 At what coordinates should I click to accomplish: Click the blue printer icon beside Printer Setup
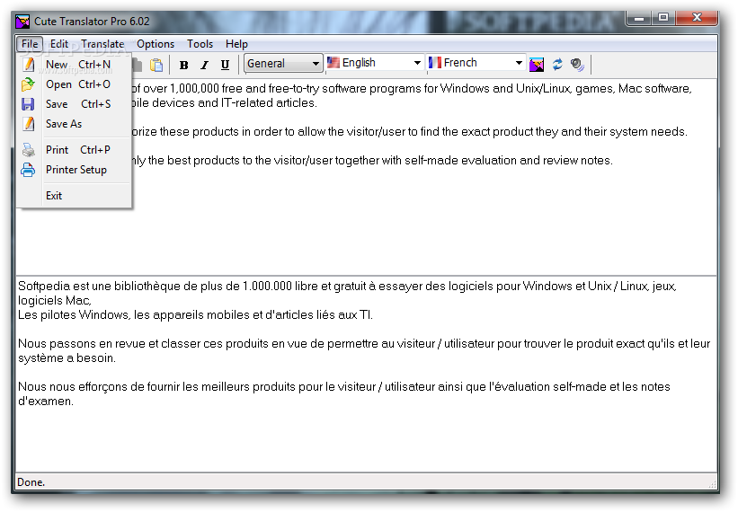coord(28,170)
